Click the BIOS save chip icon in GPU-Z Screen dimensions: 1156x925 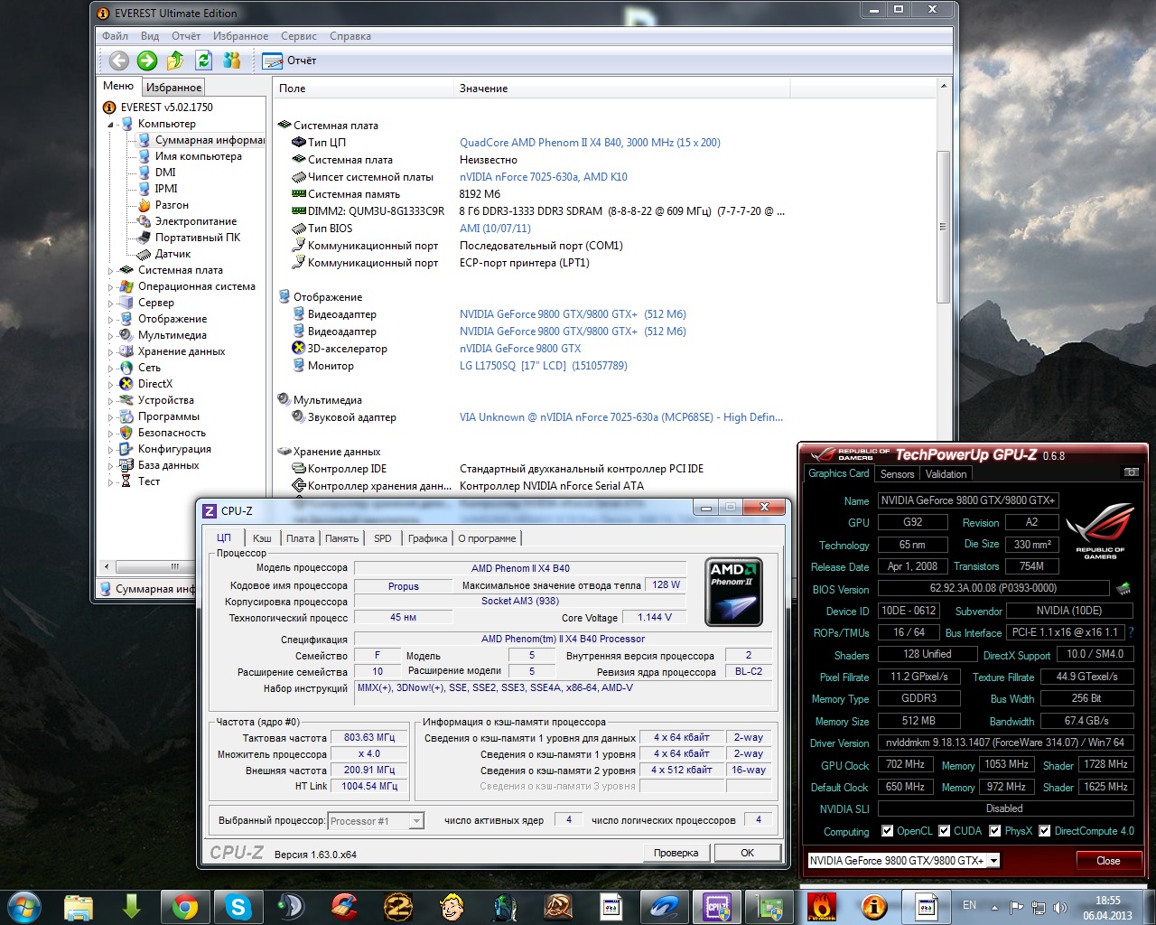pyautogui.click(x=1123, y=589)
